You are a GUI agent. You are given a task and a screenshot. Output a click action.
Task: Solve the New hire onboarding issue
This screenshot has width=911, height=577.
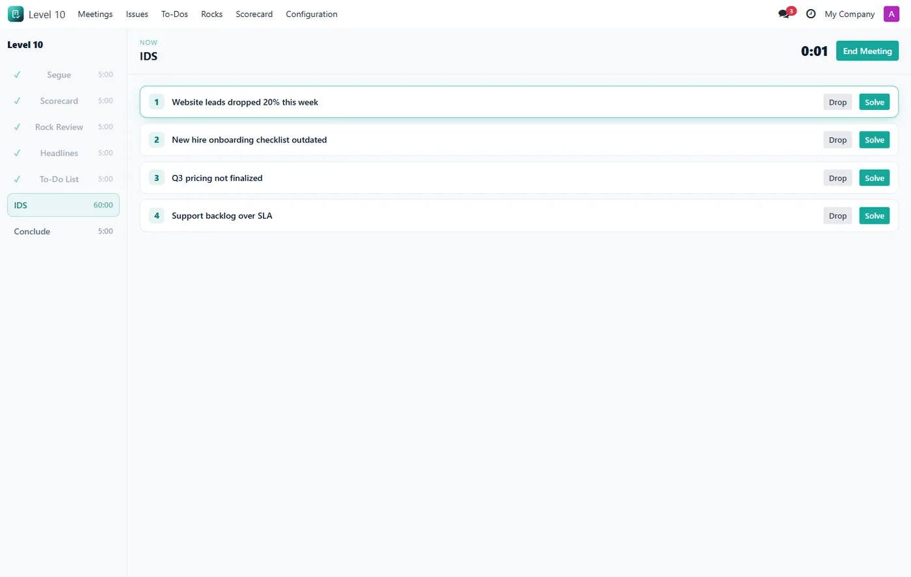874,140
